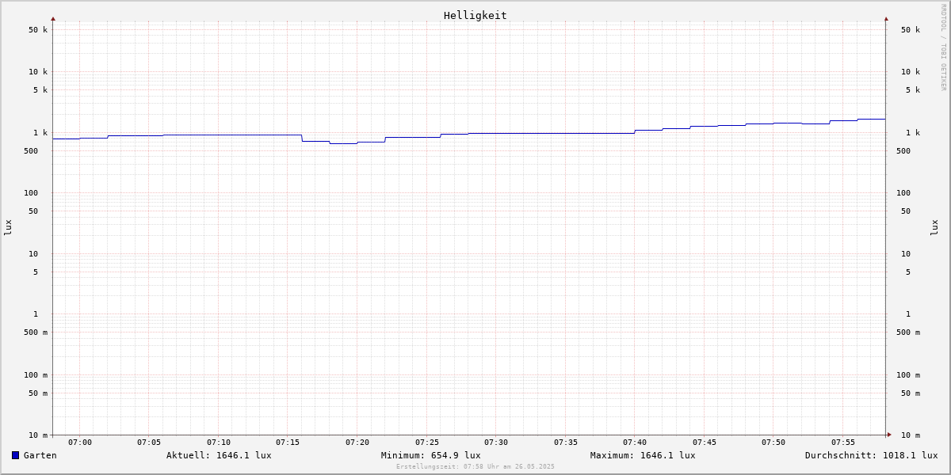Click the right axis 10 m label

point(911,435)
